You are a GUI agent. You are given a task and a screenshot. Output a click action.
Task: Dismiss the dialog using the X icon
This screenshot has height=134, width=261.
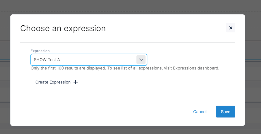point(231,28)
